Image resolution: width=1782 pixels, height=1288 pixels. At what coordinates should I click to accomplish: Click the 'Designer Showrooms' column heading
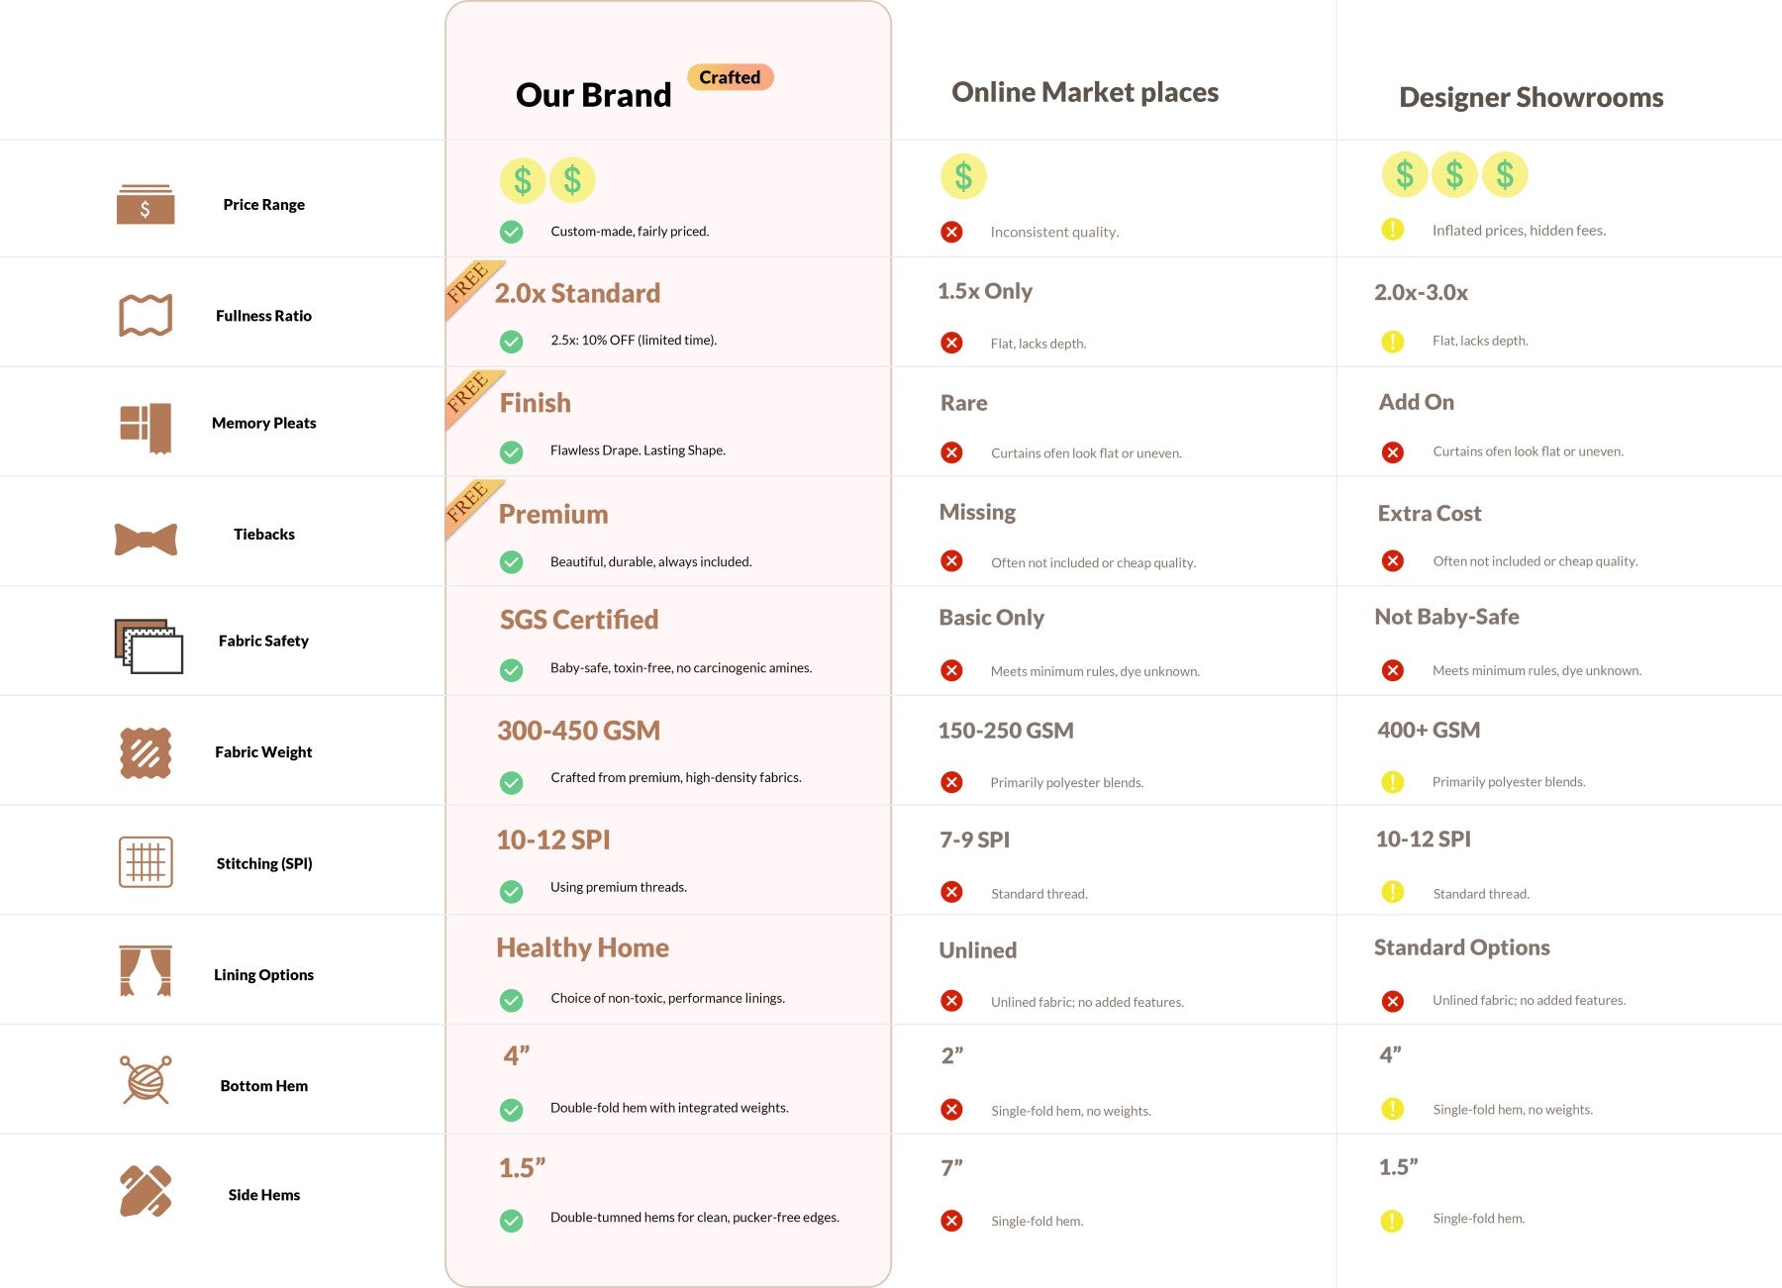(1531, 97)
